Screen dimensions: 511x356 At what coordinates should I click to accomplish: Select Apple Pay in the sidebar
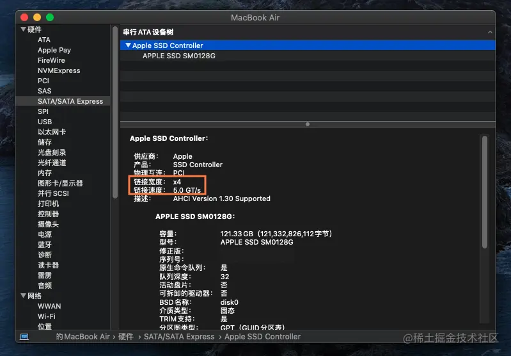click(x=54, y=50)
